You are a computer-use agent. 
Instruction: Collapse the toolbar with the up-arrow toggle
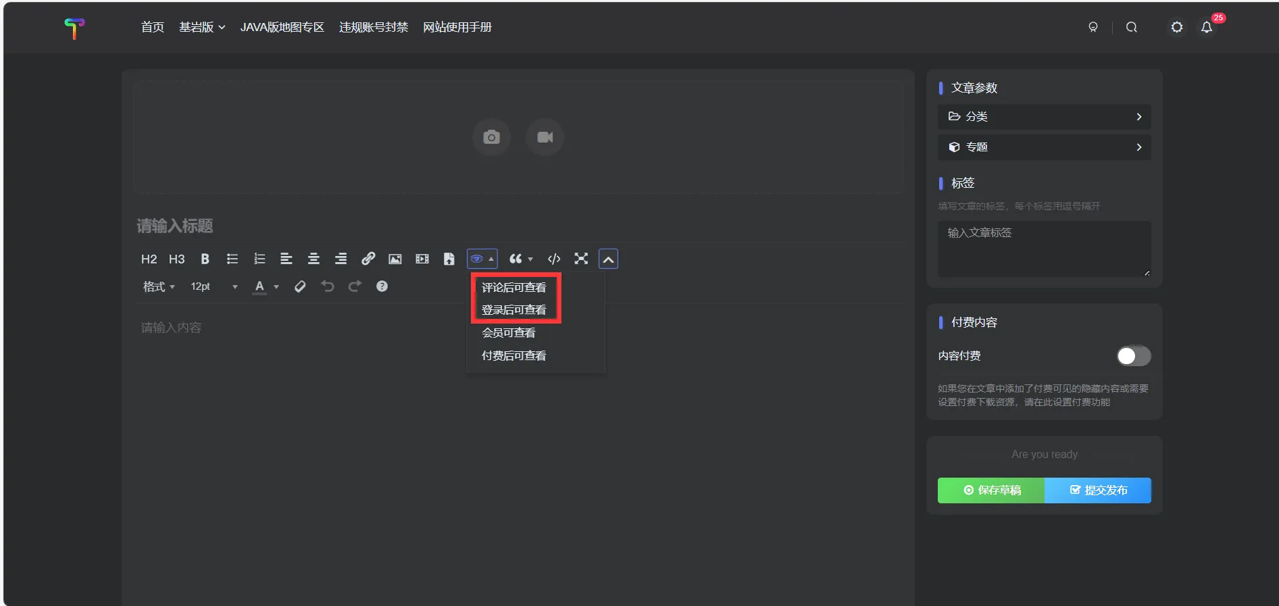tap(608, 259)
